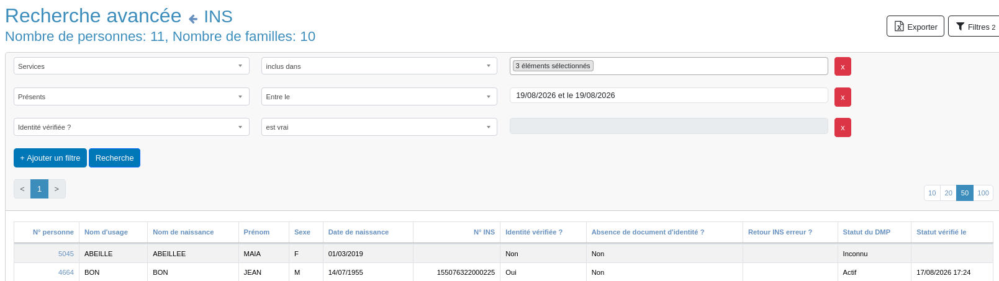999x281 pixels.
Task: Click the JEAN first name cell
Action: point(264,272)
